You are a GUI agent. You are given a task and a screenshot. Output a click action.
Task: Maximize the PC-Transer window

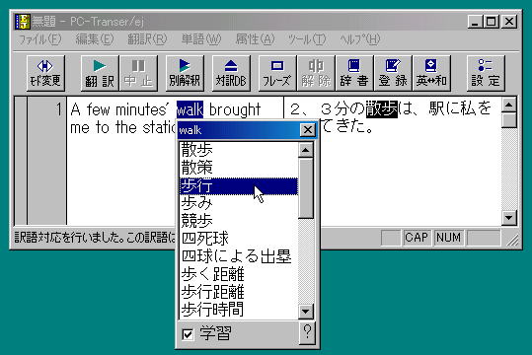[x=491, y=22]
